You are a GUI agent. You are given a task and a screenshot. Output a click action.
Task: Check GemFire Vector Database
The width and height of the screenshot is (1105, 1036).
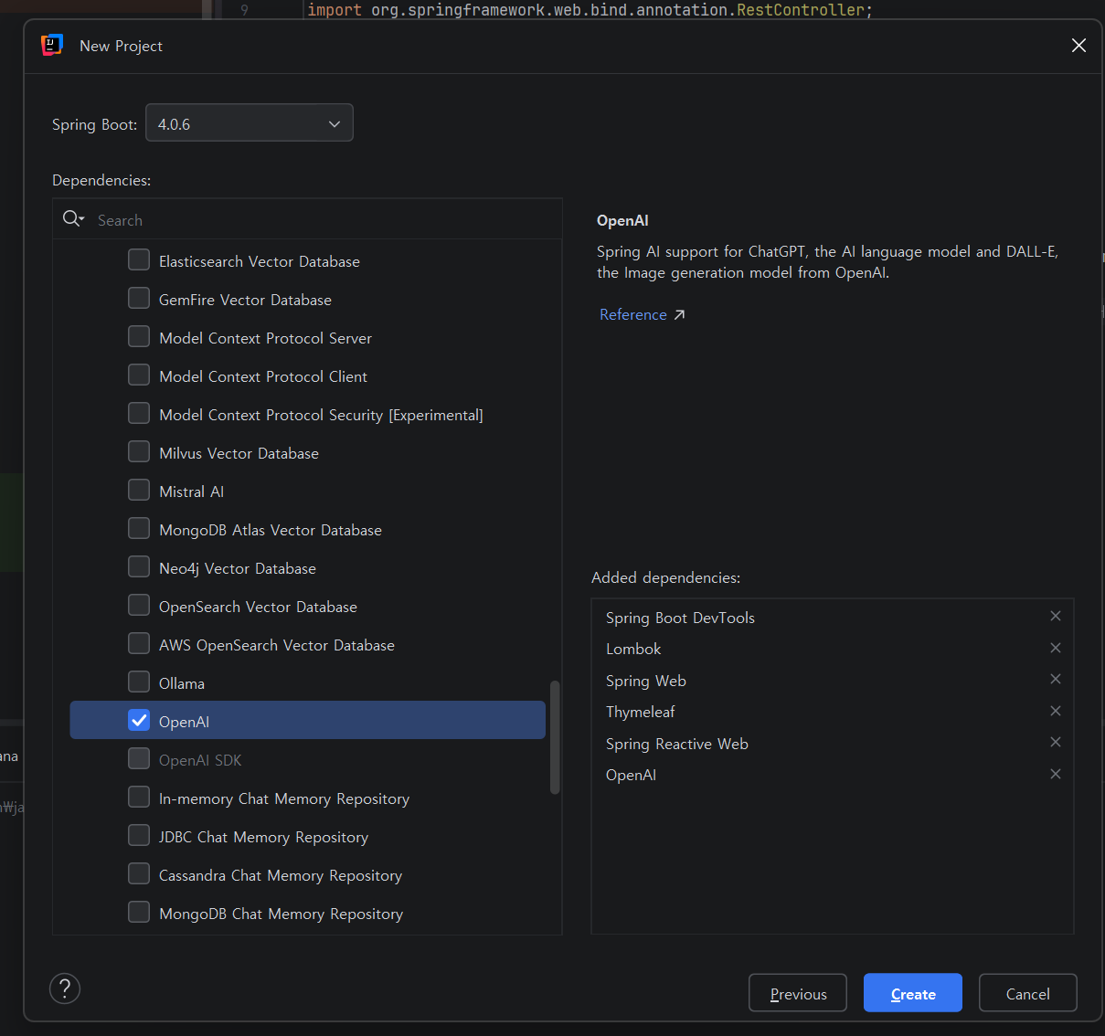click(x=139, y=299)
